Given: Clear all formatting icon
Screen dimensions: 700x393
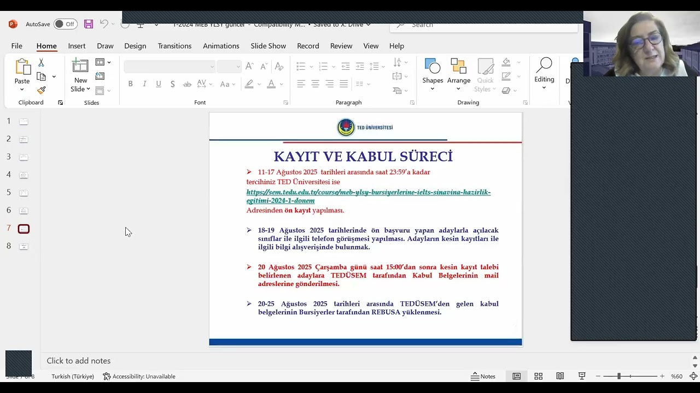Looking at the screenshot, I should (279, 67).
